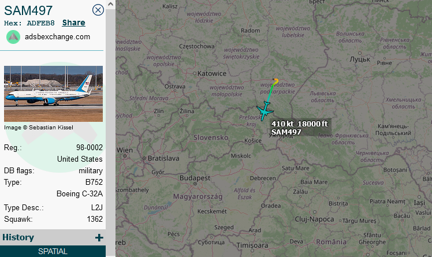Screen dimensions: 432x257
Task: Click the Image © Sebastian Kissel credit
Action: (39, 128)
